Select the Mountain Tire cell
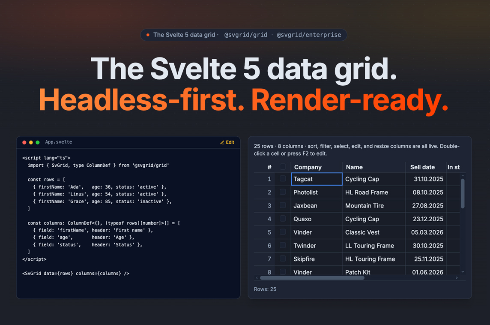 374,205
